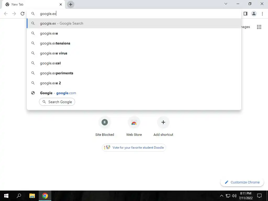Click the Customize Chrome button

click(x=242, y=182)
